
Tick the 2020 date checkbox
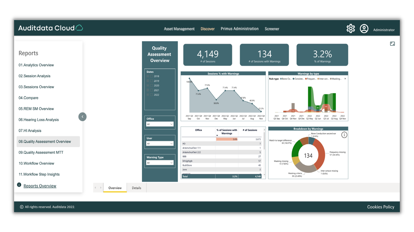click(x=151, y=86)
